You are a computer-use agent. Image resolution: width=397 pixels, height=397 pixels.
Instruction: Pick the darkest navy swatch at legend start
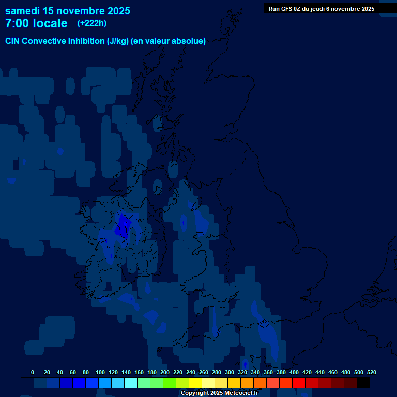click(x=27, y=383)
